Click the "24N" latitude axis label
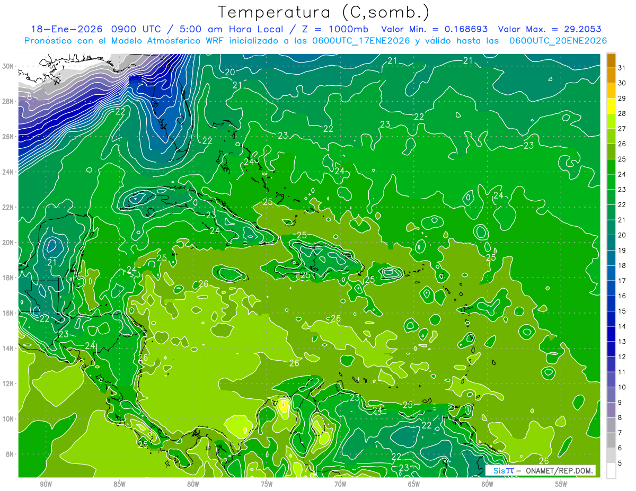636x491 pixels. point(8,172)
